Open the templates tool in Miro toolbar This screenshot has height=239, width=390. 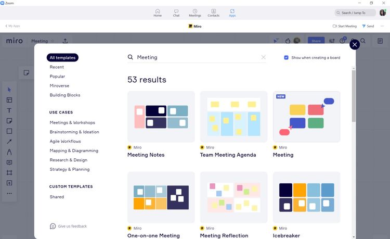click(x=9, y=100)
